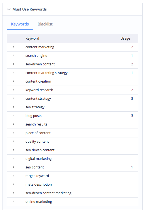Click the usage count for content strategy
This screenshot has height=210, width=144.
pos(132,99)
